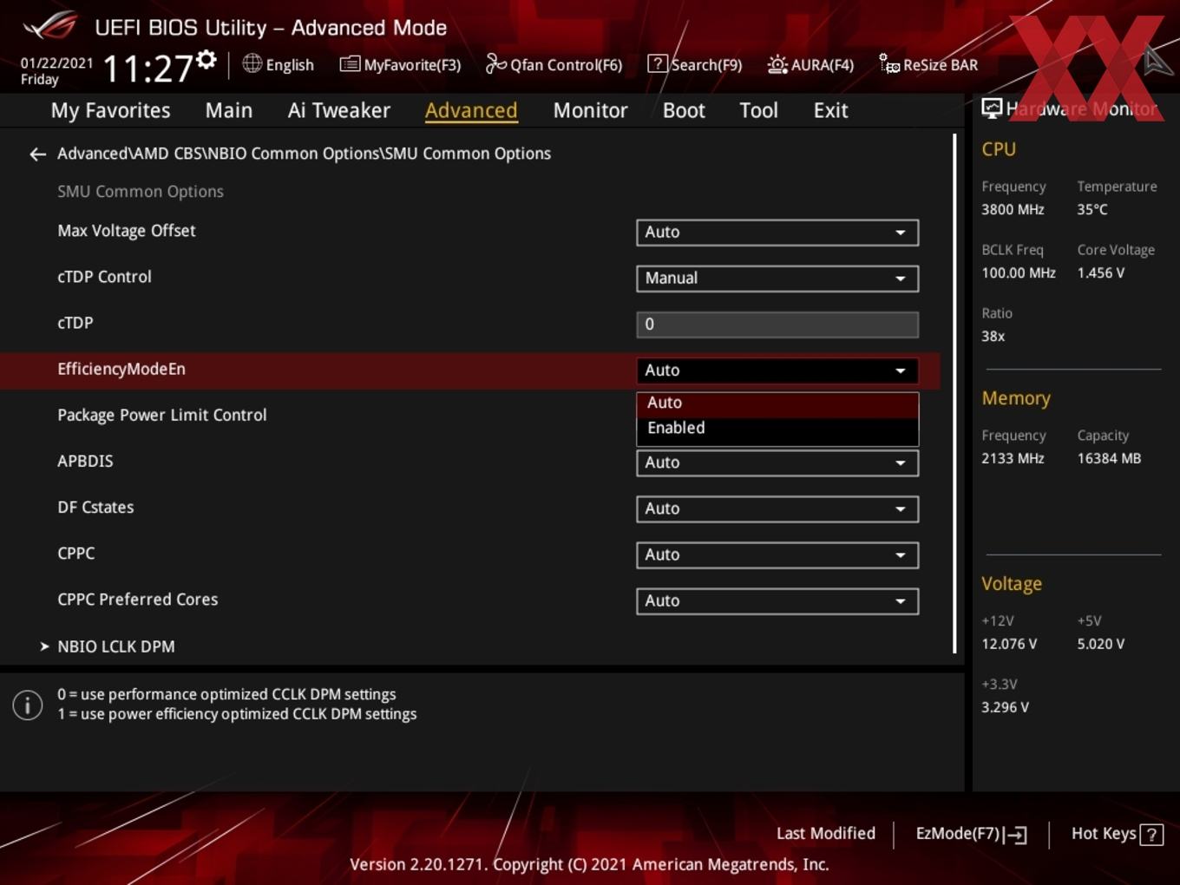
Task: Click memory capacity 16384 MB
Action: point(1109,458)
